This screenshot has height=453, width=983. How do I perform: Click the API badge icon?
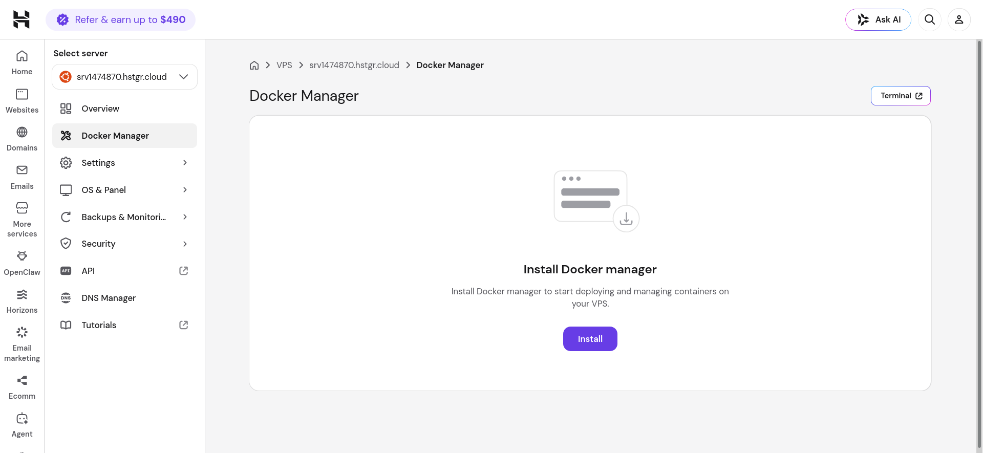pyautogui.click(x=66, y=271)
